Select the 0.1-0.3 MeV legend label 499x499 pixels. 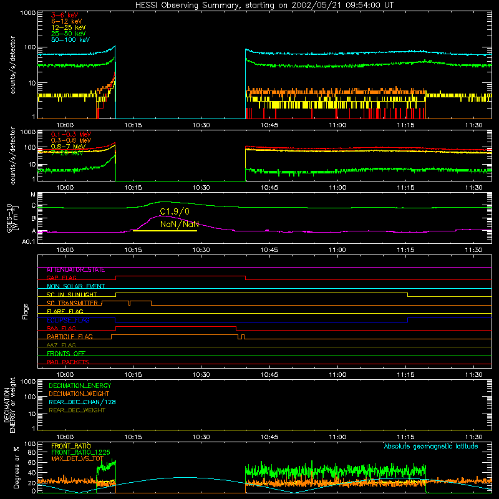click(71, 134)
